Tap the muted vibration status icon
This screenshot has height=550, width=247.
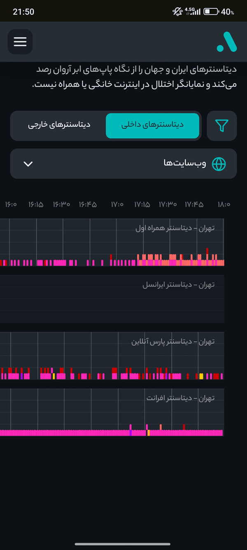(178, 12)
